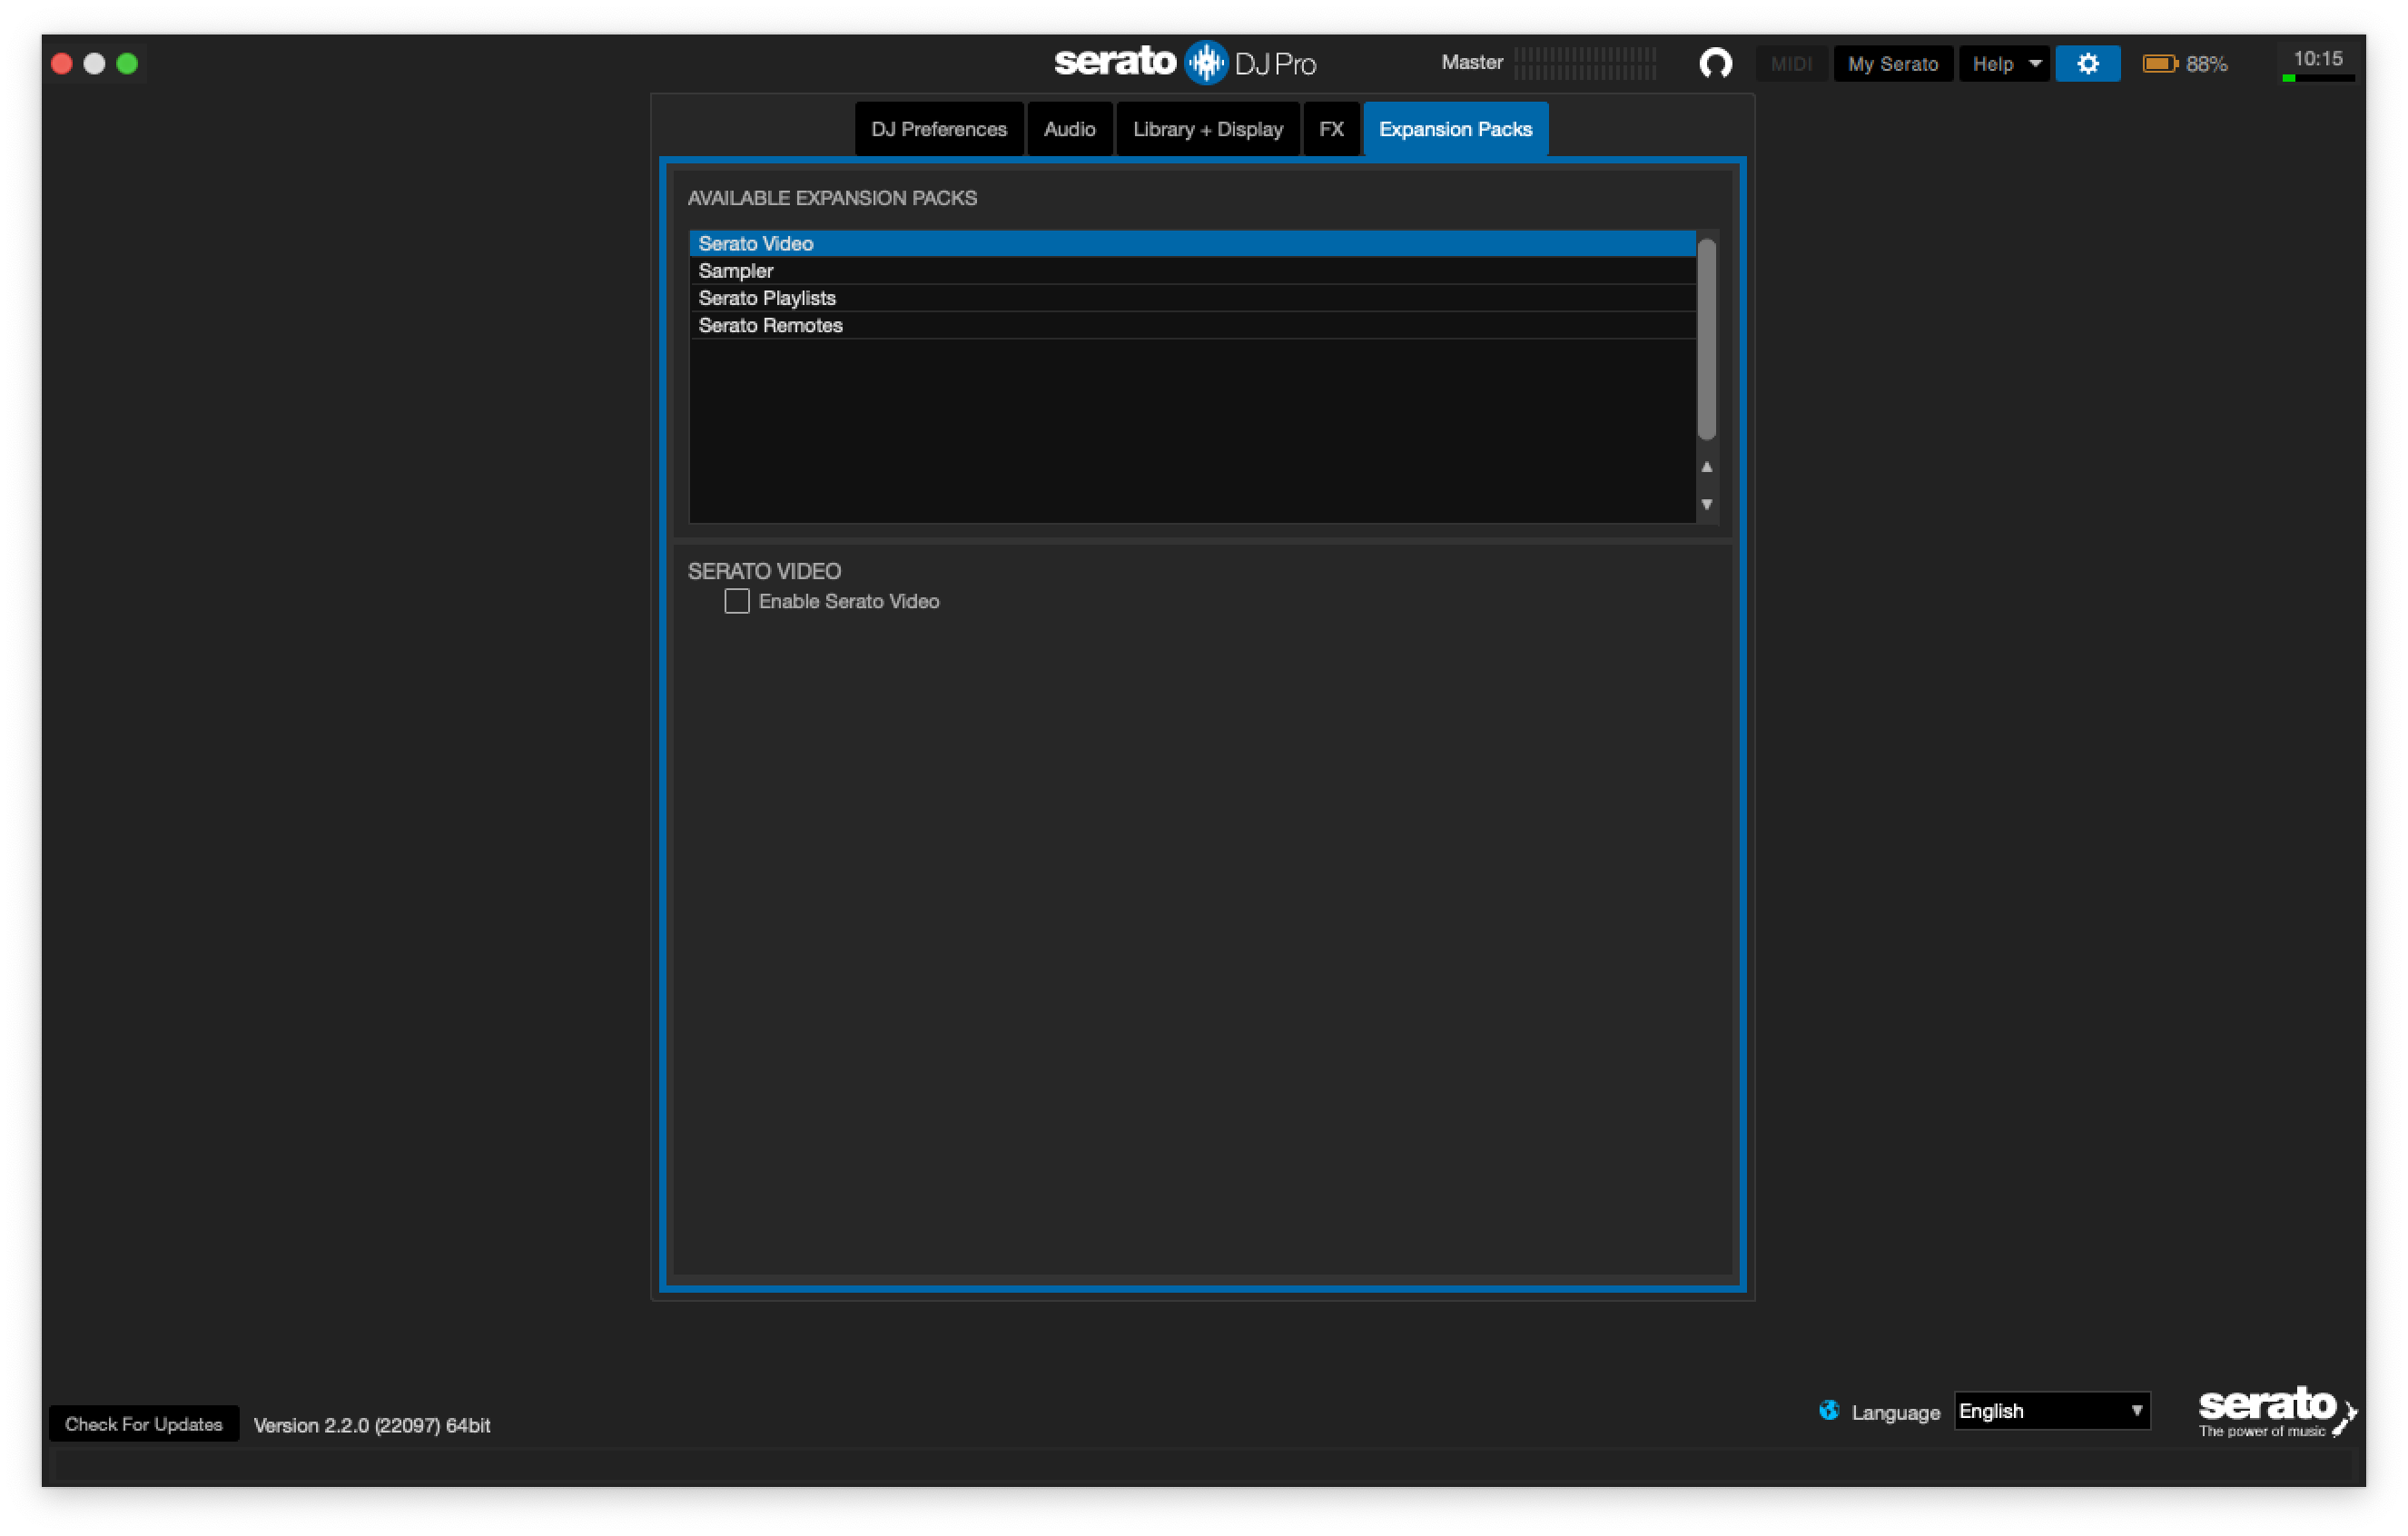Click the expansion list scrollbar thumb
This screenshot has height=1536, width=2408.
pyautogui.click(x=1706, y=339)
